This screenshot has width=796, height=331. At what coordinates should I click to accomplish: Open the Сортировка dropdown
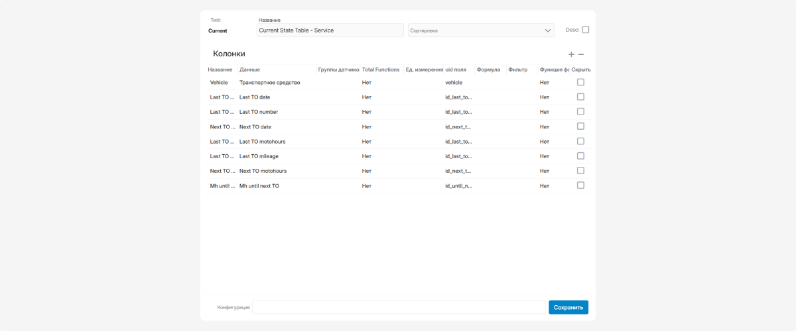tap(481, 30)
